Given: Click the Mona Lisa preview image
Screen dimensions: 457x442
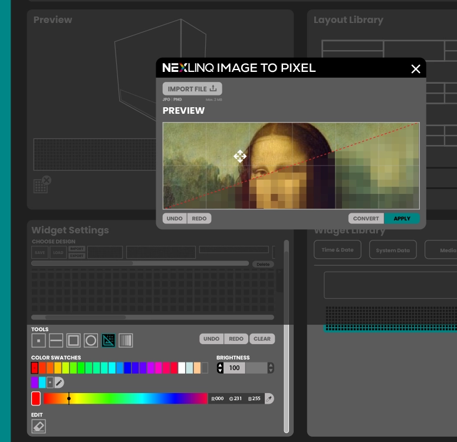Looking at the screenshot, I should pyautogui.click(x=291, y=166).
